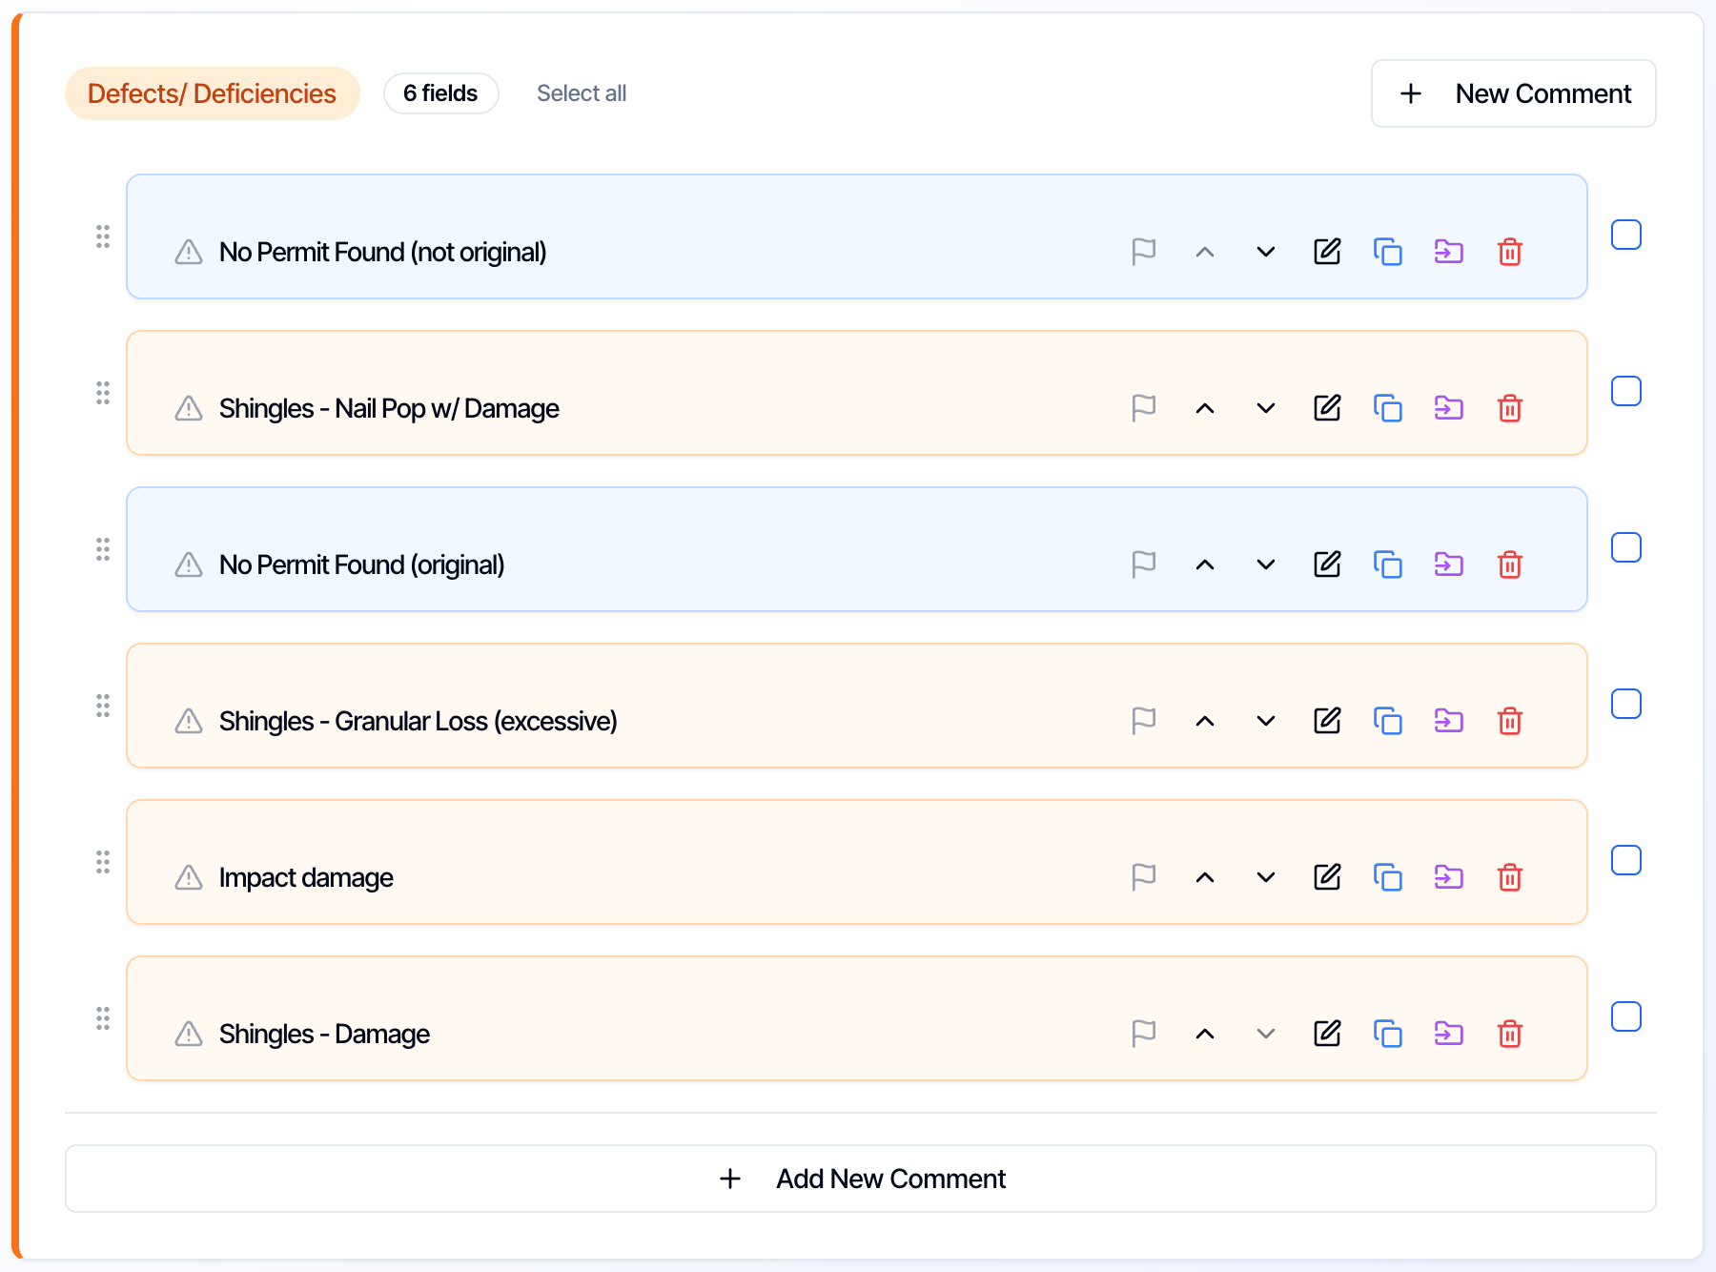1716x1272 pixels.
Task: Move Shingles - Granular Loss (excessive) up
Action: click(1205, 721)
